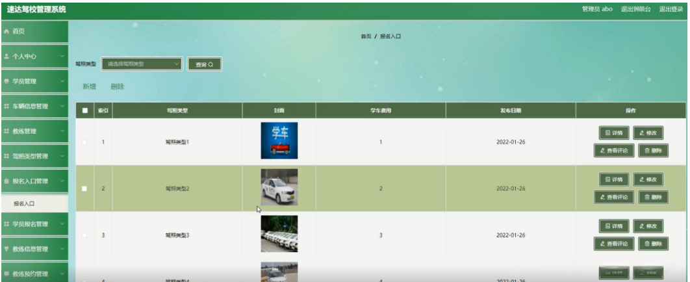This screenshot has height=282, width=690.
Task: Open the 车辆信息管理 sidebar menu
Action: 34,107
